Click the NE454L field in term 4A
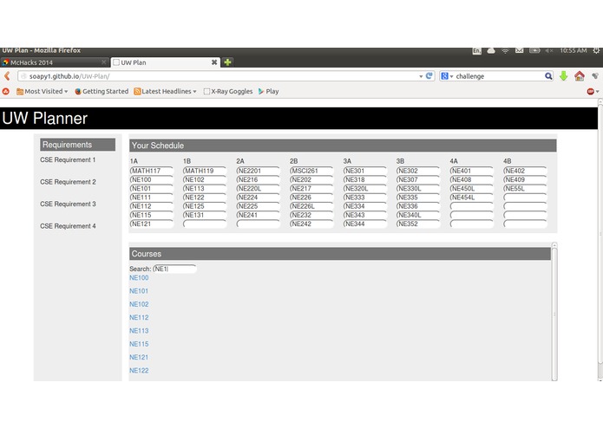This screenshot has height=428, width=603. (x=472, y=198)
